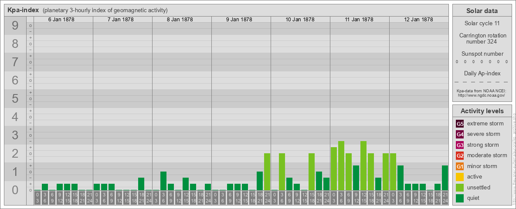516x209 pixels.
Task: Click the Kp scale number 0
Action: coord(15,189)
